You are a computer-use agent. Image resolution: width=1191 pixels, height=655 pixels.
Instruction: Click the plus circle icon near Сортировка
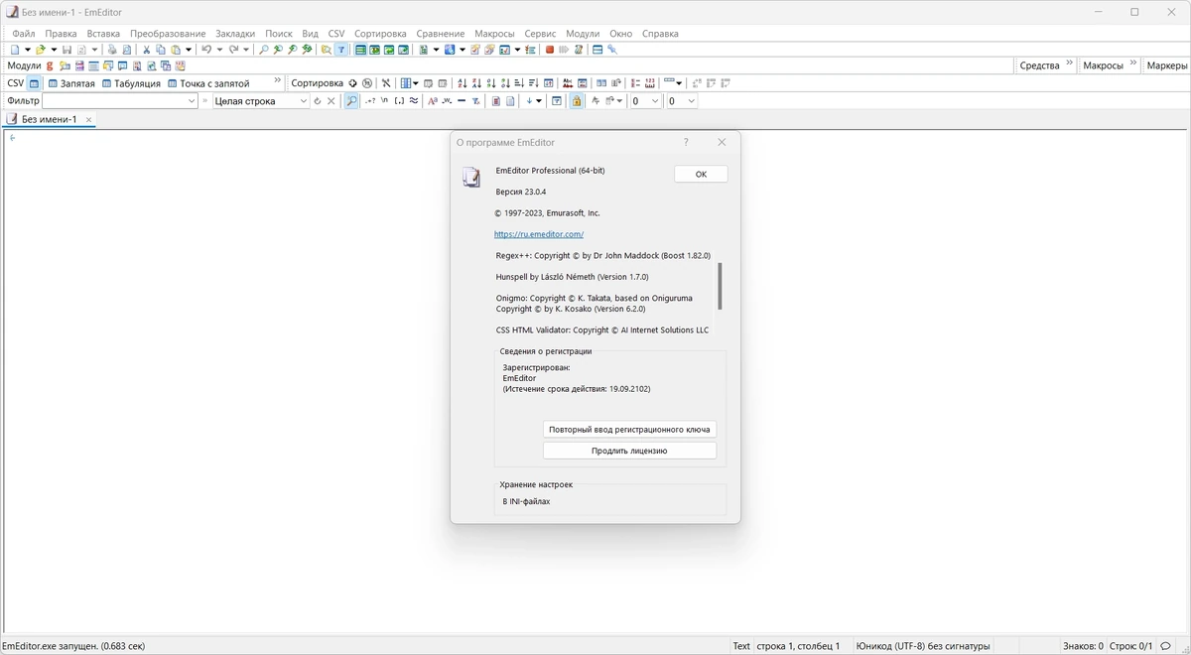click(352, 83)
